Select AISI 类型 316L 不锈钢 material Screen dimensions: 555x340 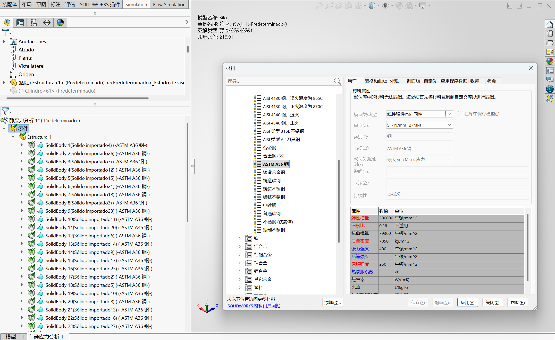click(x=283, y=131)
